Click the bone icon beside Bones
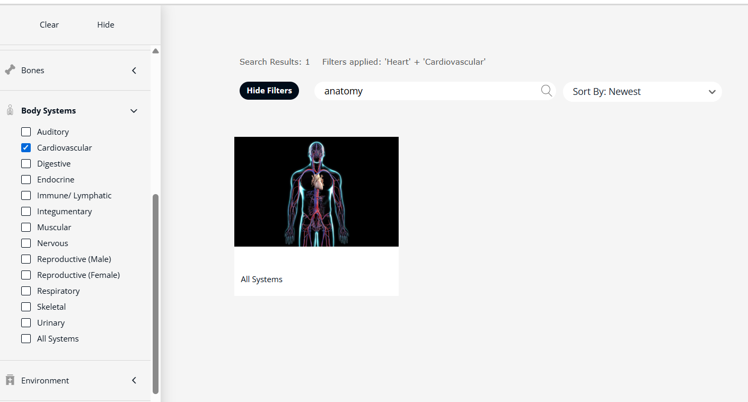The image size is (748, 402). pyautogui.click(x=10, y=70)
